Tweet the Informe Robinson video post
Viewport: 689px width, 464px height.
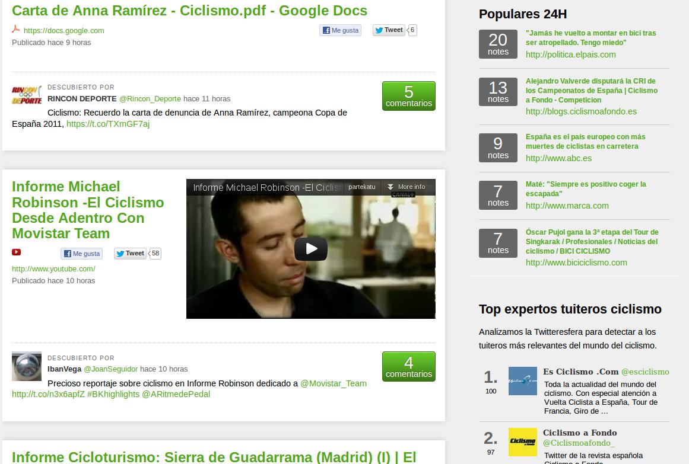(x=130, y=254)
